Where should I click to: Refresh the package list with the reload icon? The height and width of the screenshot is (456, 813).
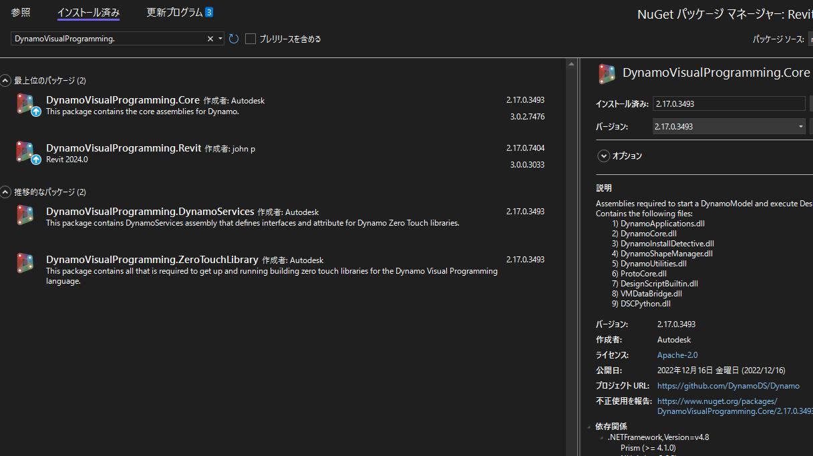234,39
